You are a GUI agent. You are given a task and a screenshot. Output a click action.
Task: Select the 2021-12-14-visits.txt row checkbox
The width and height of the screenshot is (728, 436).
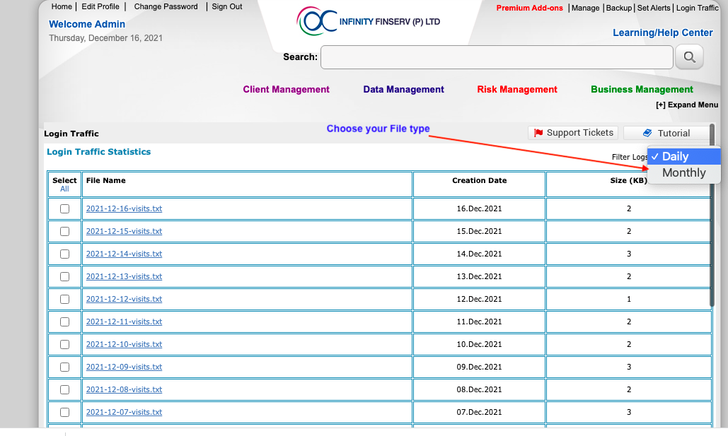pos(65,254)
